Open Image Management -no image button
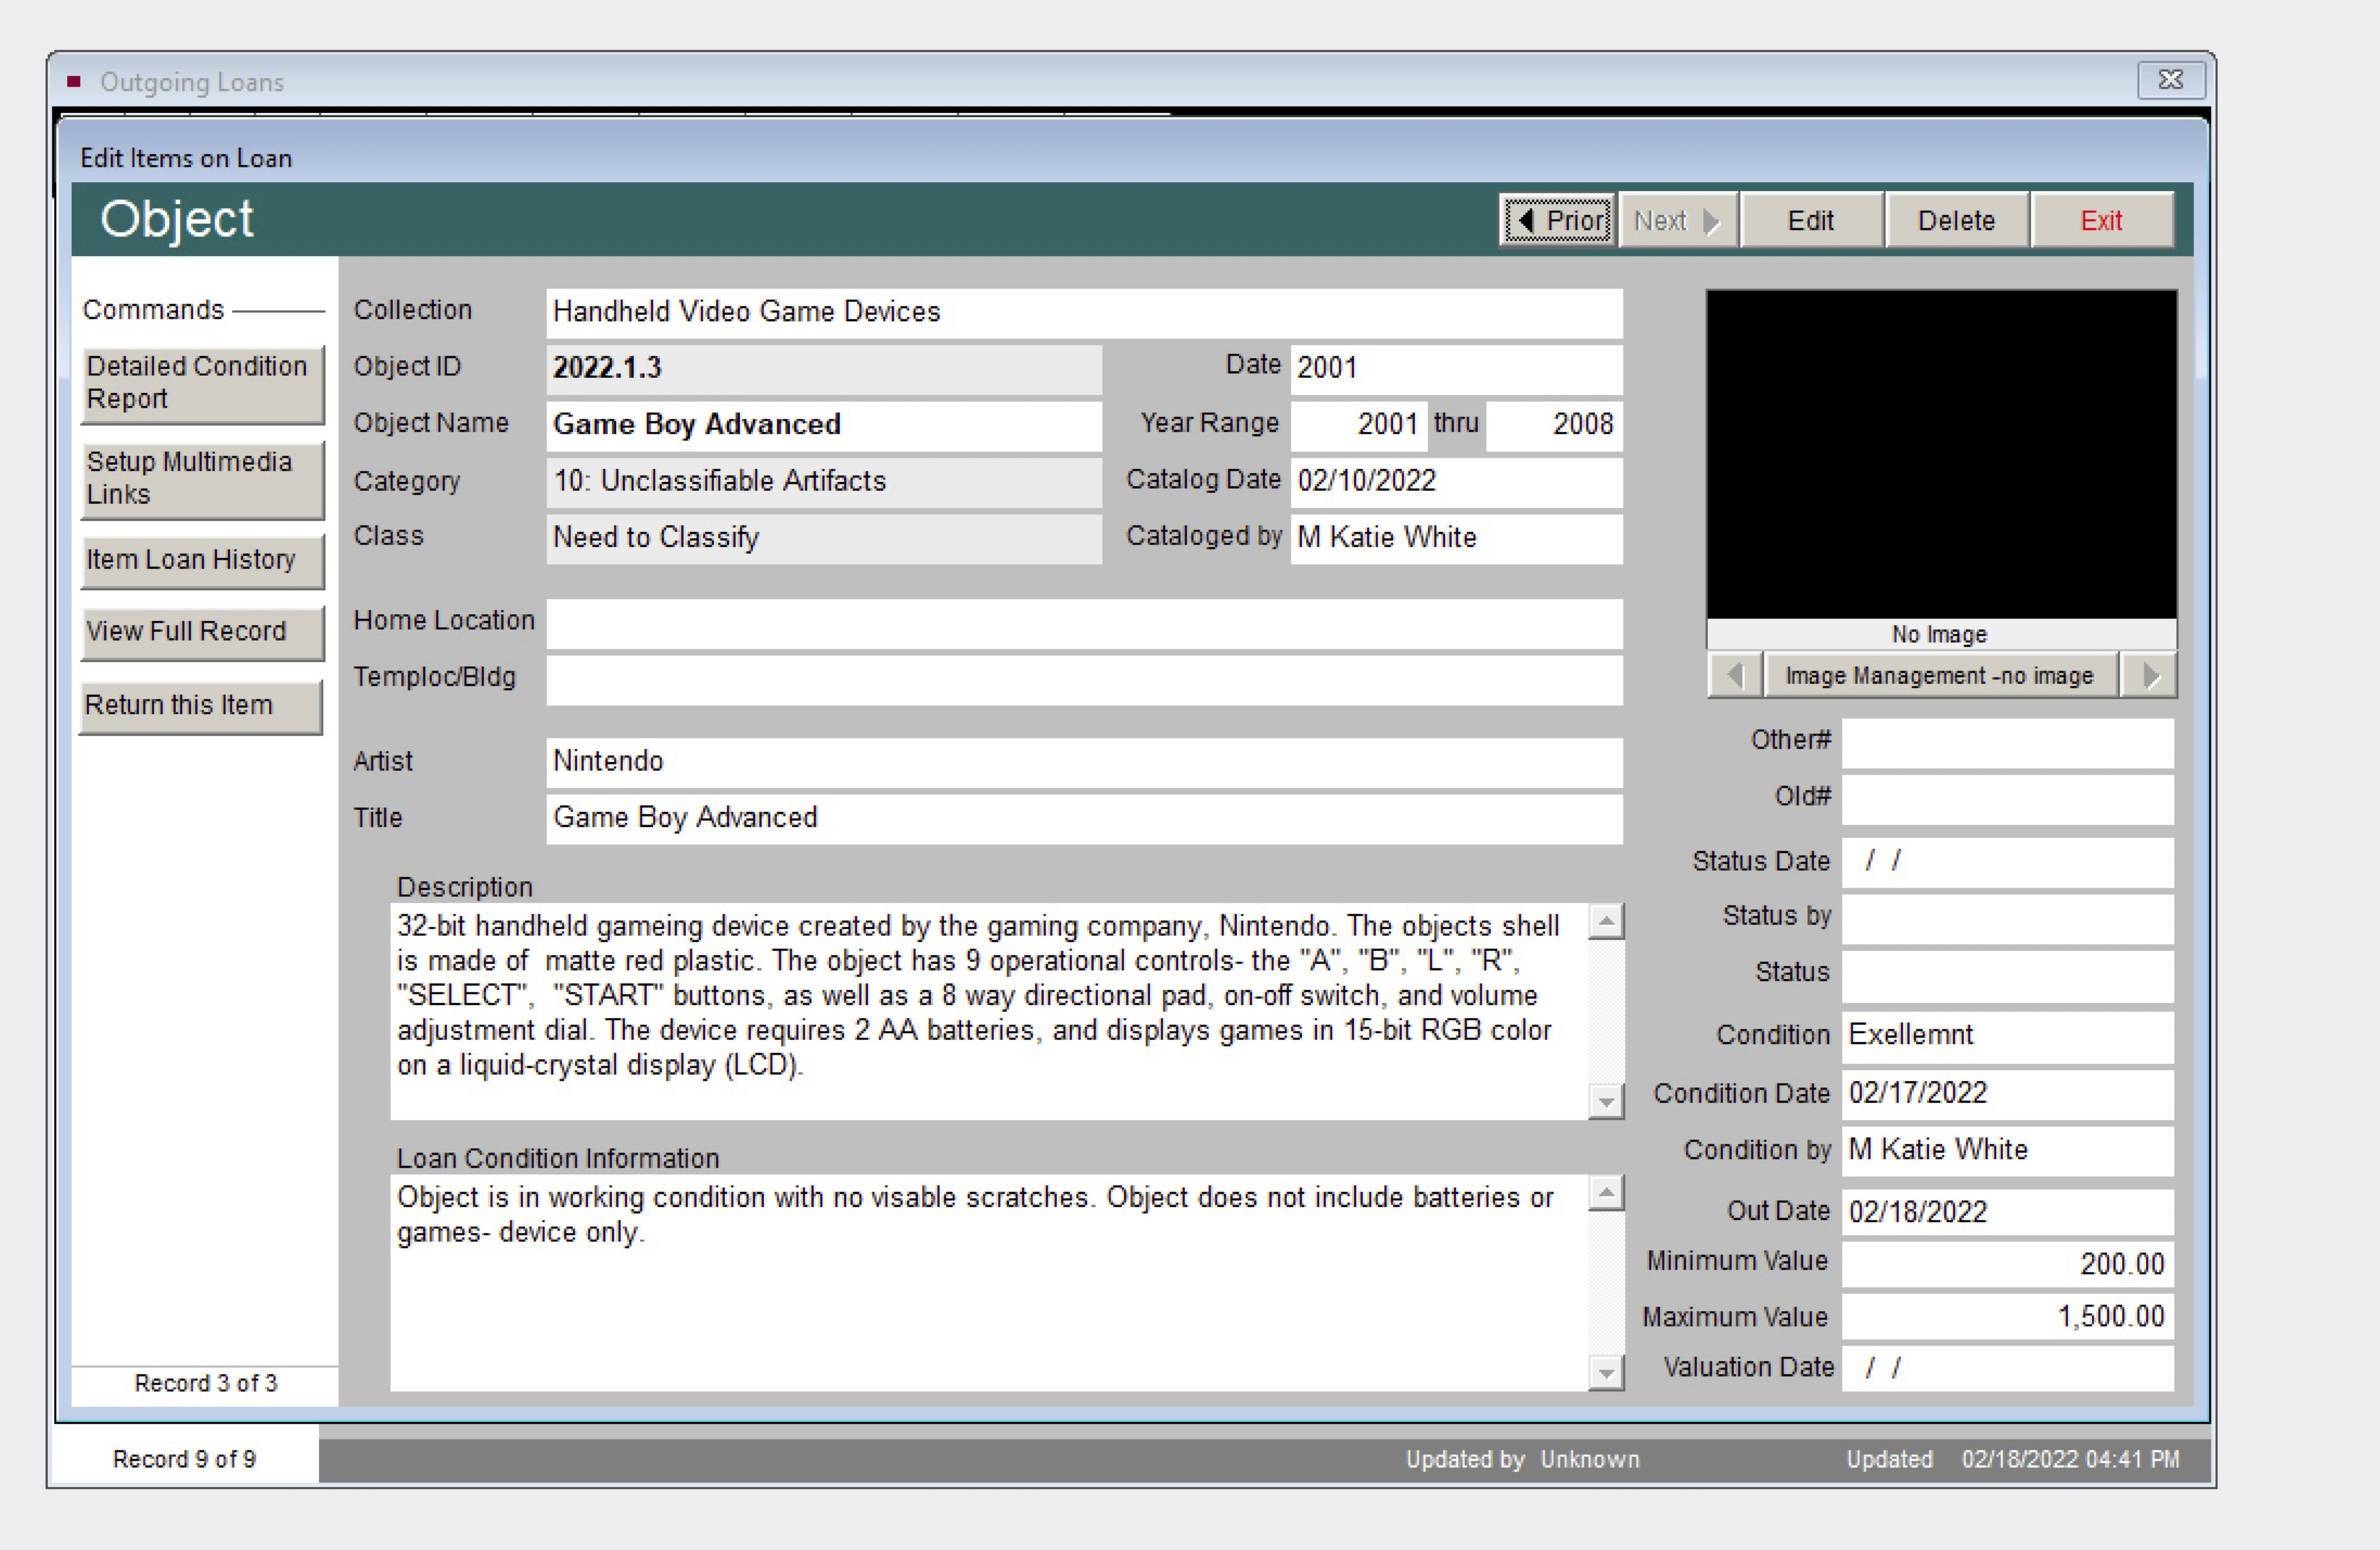This screenshot has height=1550, width=2380. (1938, 675)
